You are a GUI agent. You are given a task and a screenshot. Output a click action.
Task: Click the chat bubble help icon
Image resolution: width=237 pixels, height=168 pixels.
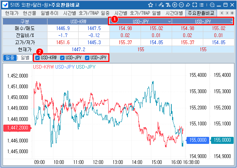(212, 5)
